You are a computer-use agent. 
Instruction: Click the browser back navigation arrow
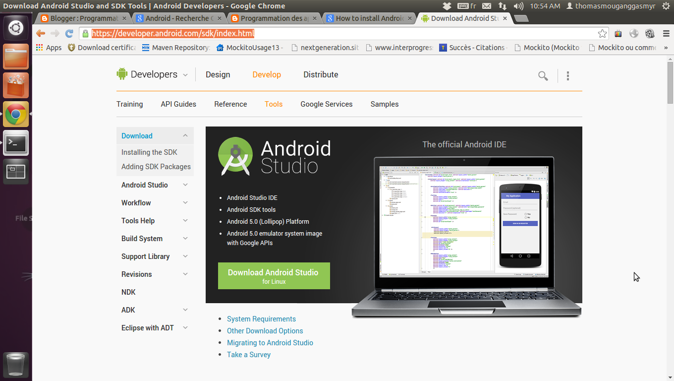[40, 33]
